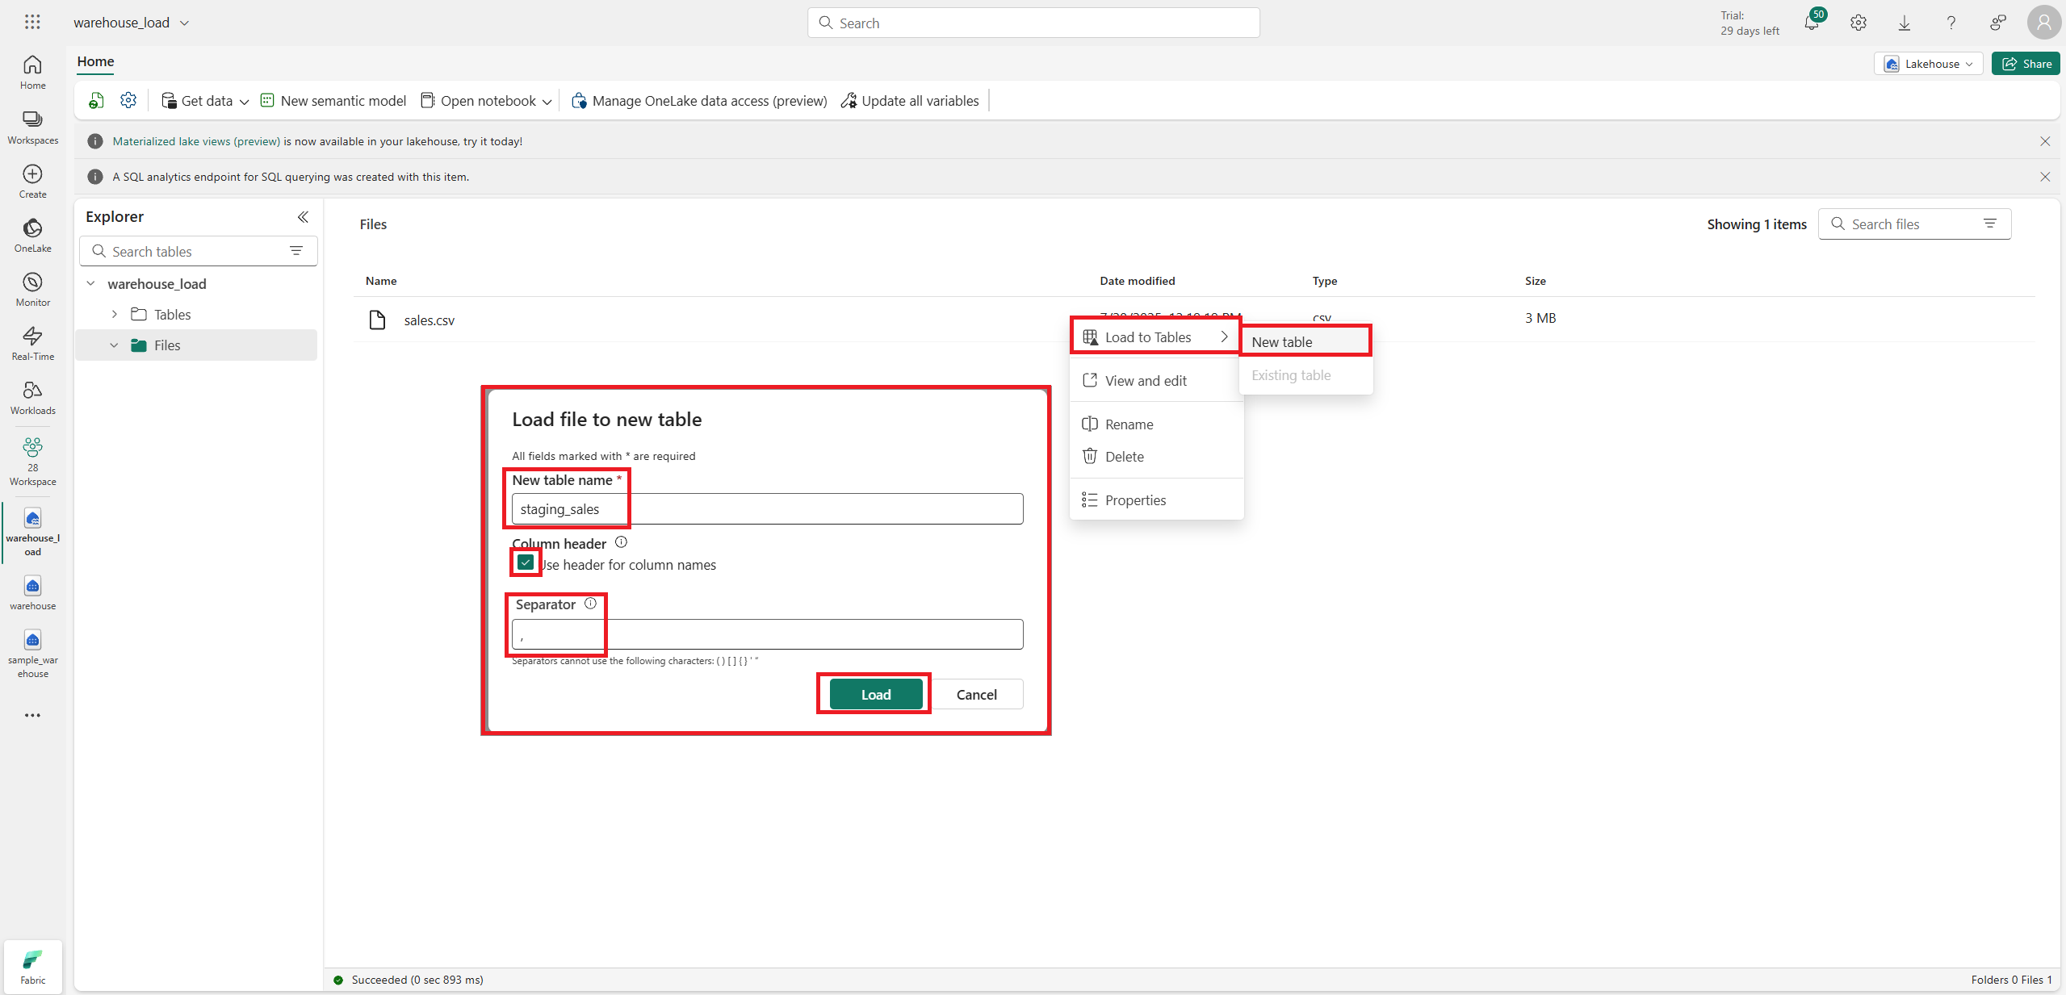The width and height of the screenshot is (2066, 995).
Task: Dismiss the SQL analytics endpoint notification
Action: click(2044, 177)
